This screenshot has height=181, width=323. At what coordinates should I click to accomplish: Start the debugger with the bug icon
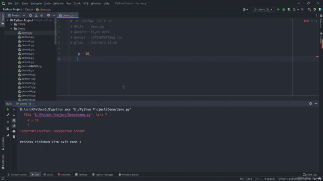(x=284, y=9)
